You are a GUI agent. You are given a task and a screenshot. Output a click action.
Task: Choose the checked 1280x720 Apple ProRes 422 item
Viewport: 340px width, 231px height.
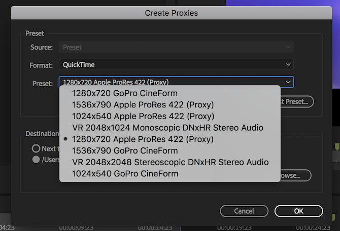click(143, 139)
